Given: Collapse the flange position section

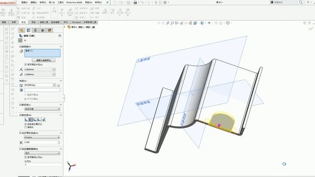Looking at the screenshot, I should tap(61, 115).
